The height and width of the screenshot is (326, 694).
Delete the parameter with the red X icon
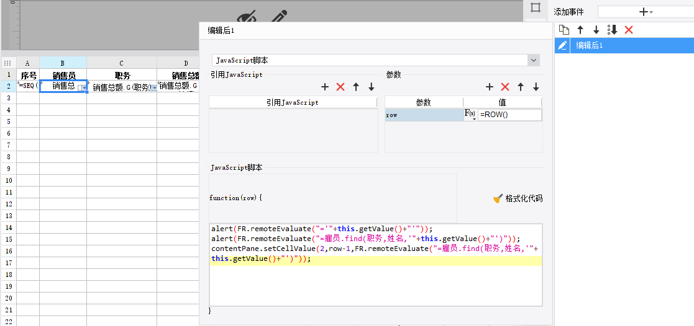pos(505,87)
